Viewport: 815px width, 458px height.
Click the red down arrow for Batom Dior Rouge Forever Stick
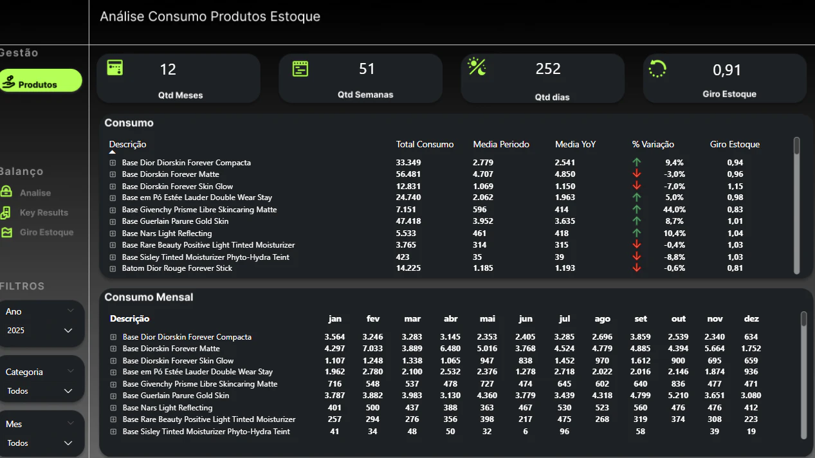point(637,268)
